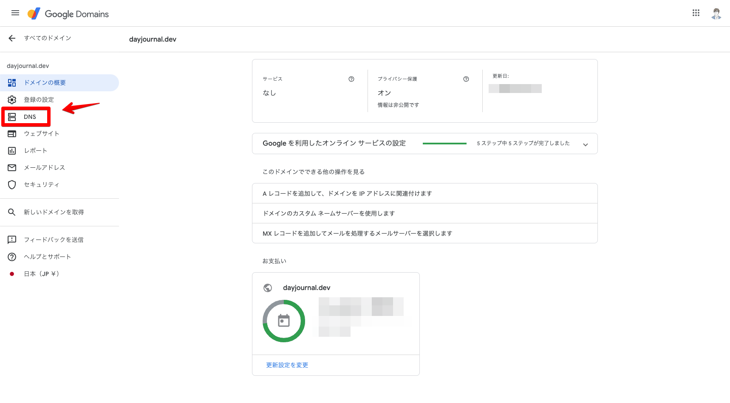The width and height of the screenshot is (730, 403).
Task: Click the プライバシー保護 value オン
Action: pos(384,93)
